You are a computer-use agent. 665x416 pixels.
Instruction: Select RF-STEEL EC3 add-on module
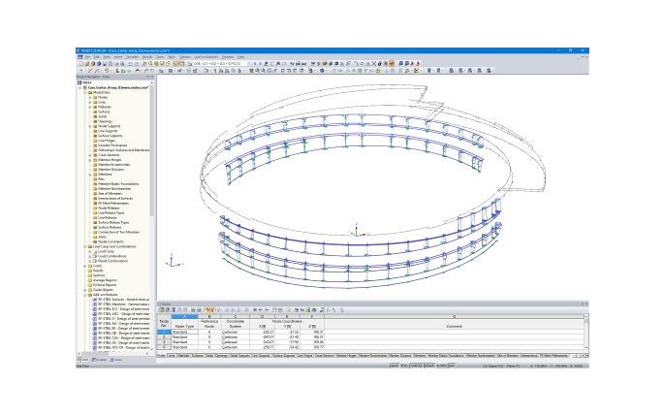[x=123, y=309]
